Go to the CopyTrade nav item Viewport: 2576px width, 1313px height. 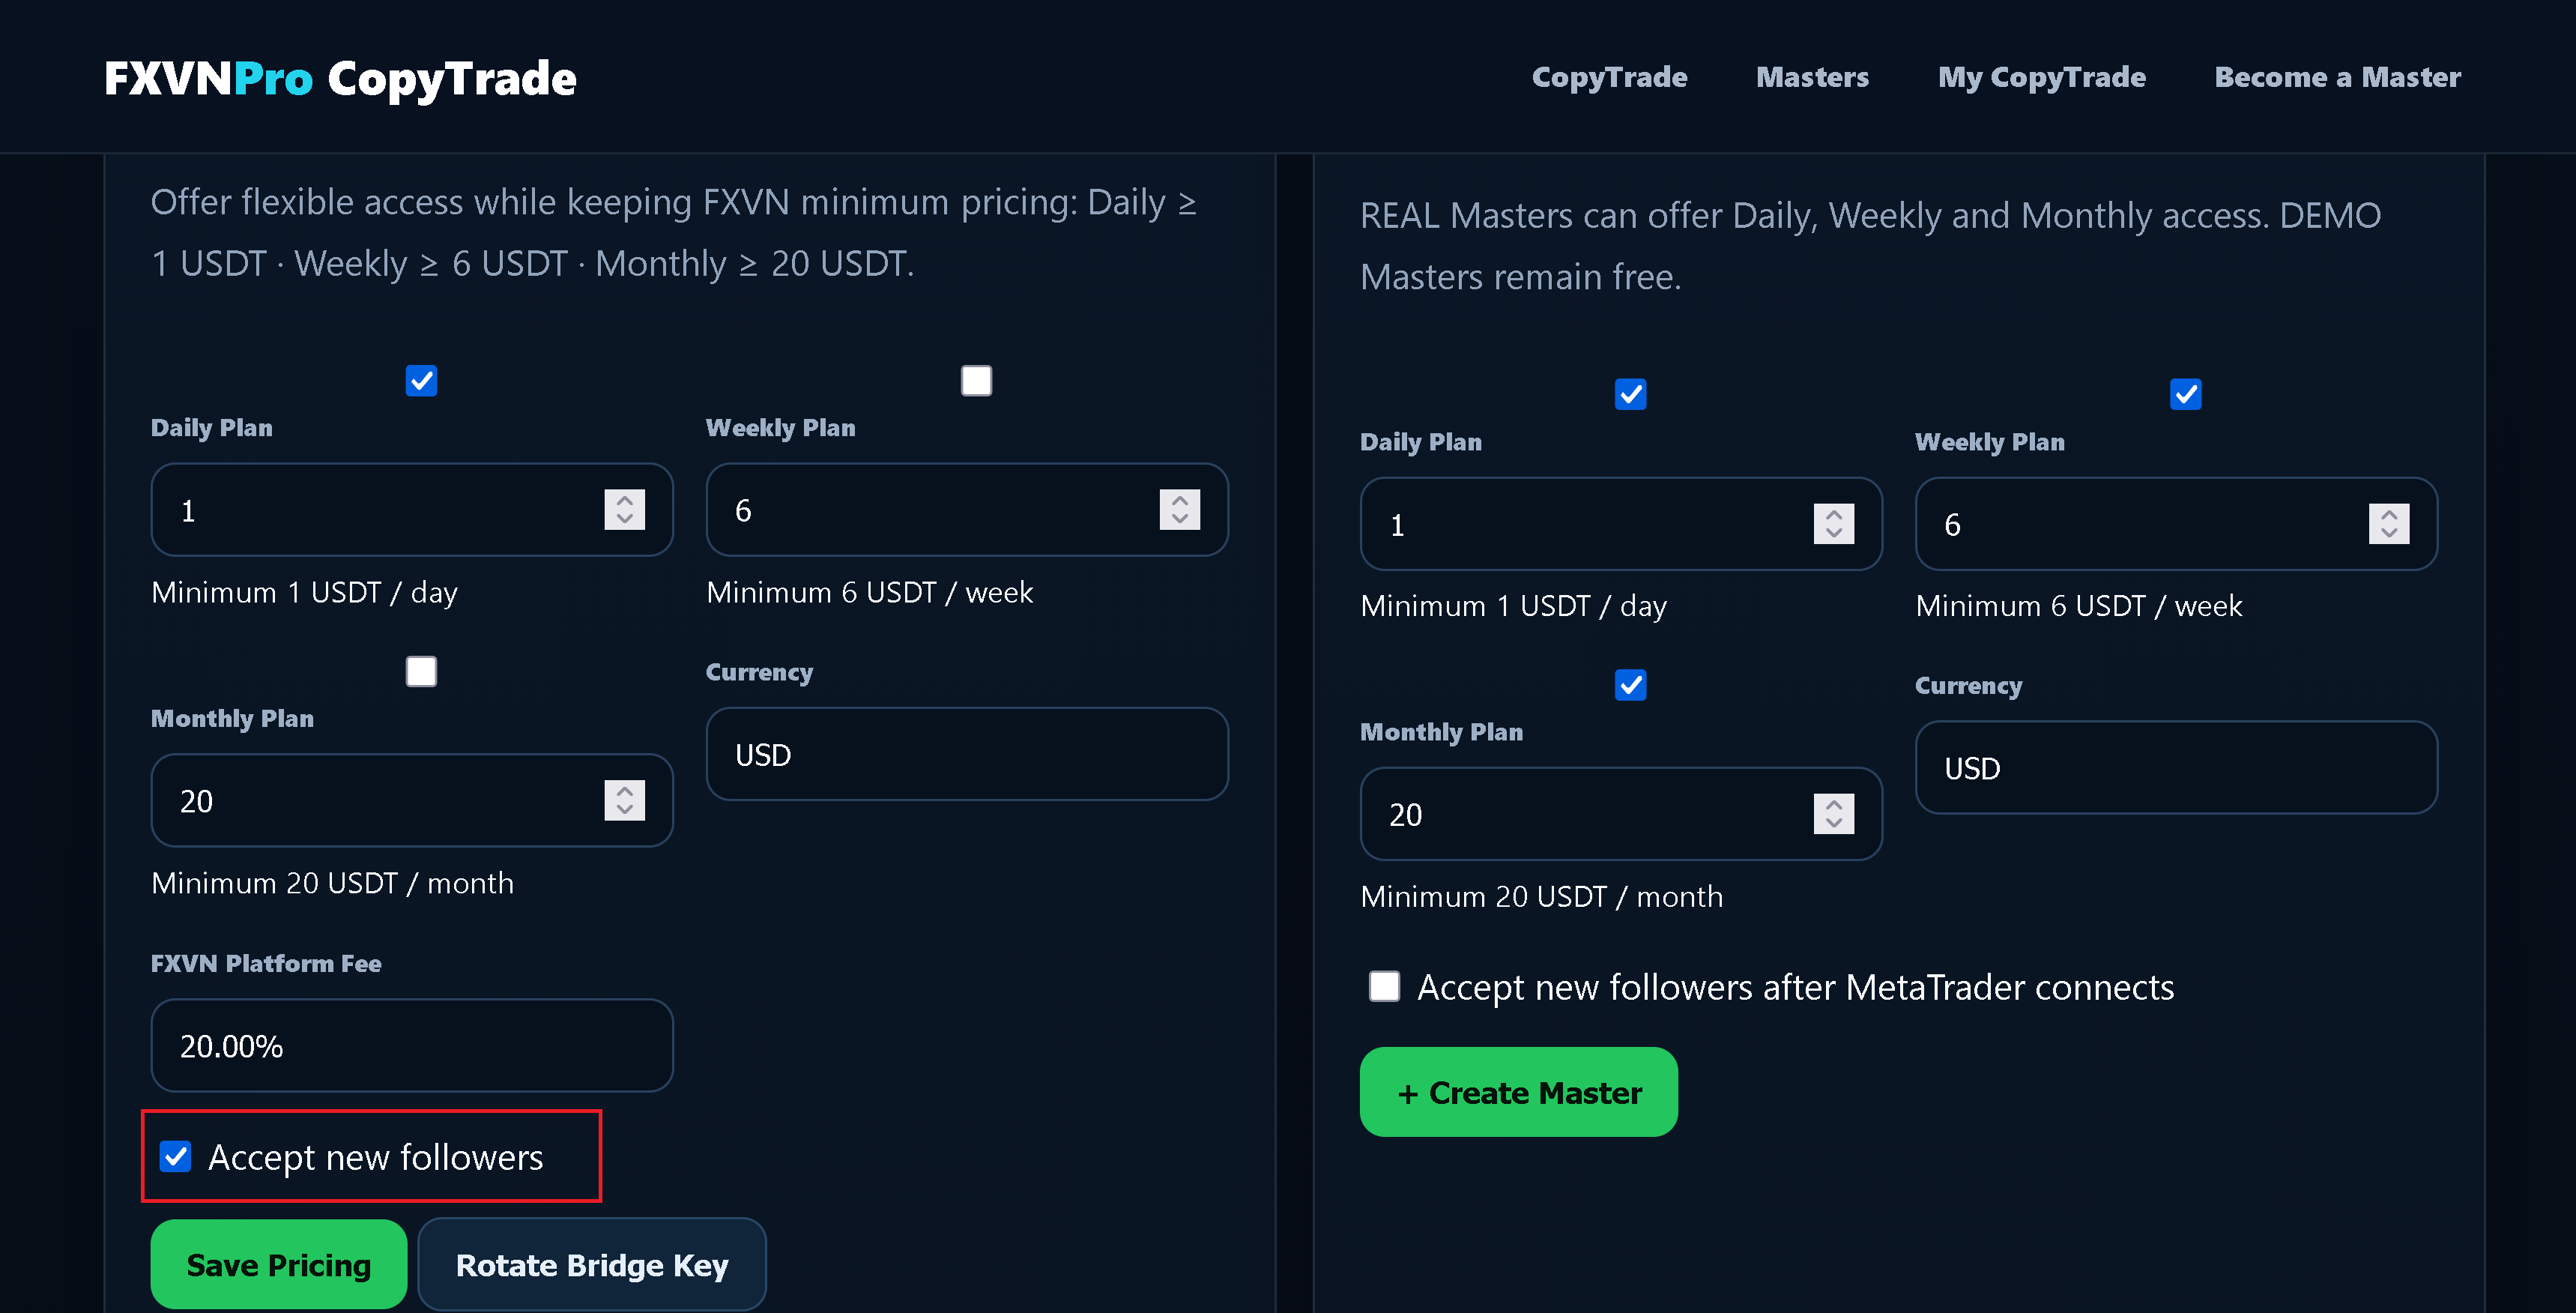click(1609, 77)
